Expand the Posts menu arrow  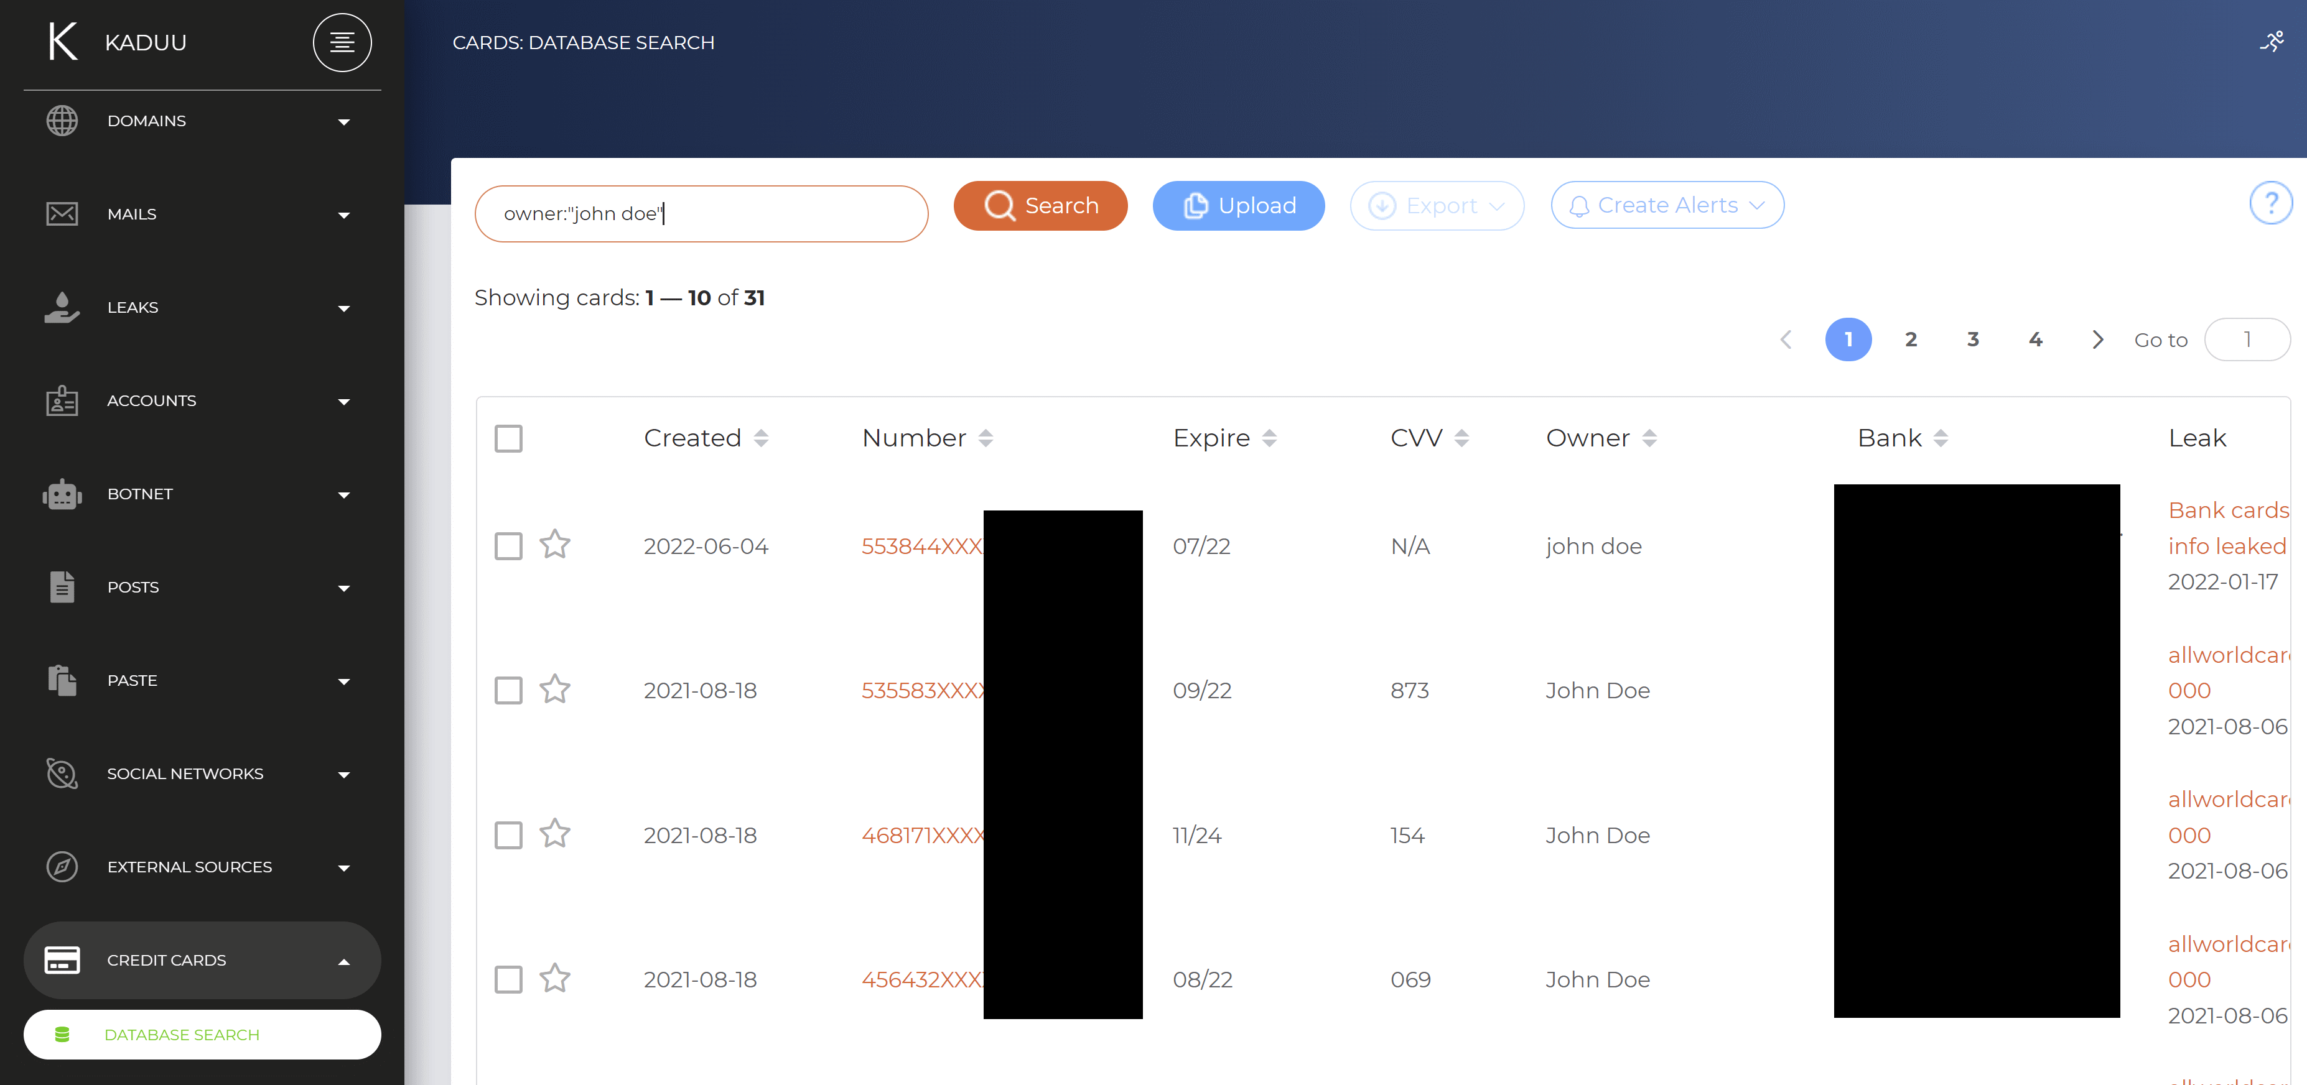pos(344,588)
